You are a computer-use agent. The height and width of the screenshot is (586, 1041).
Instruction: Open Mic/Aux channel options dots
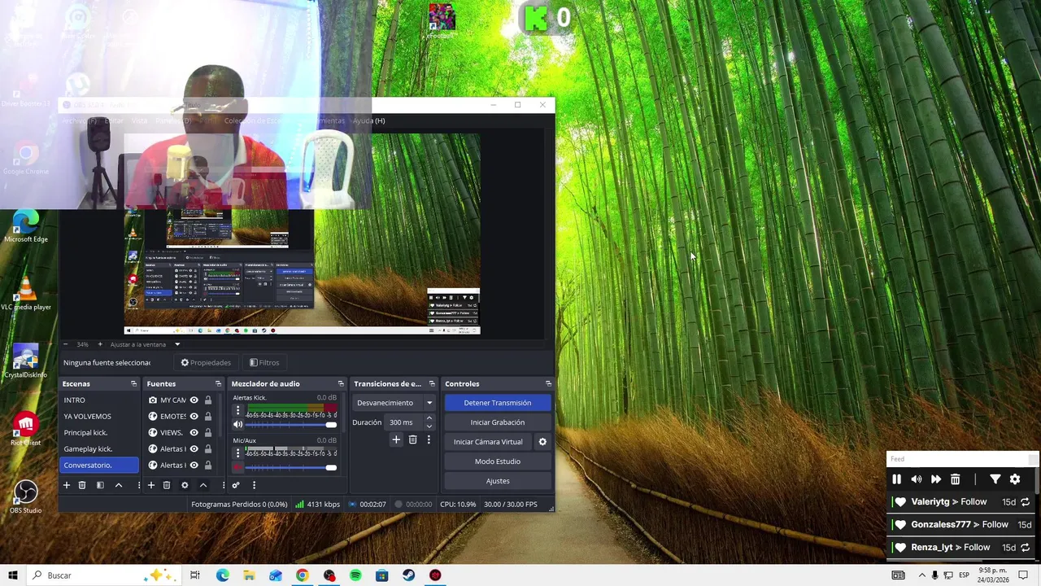237,454
